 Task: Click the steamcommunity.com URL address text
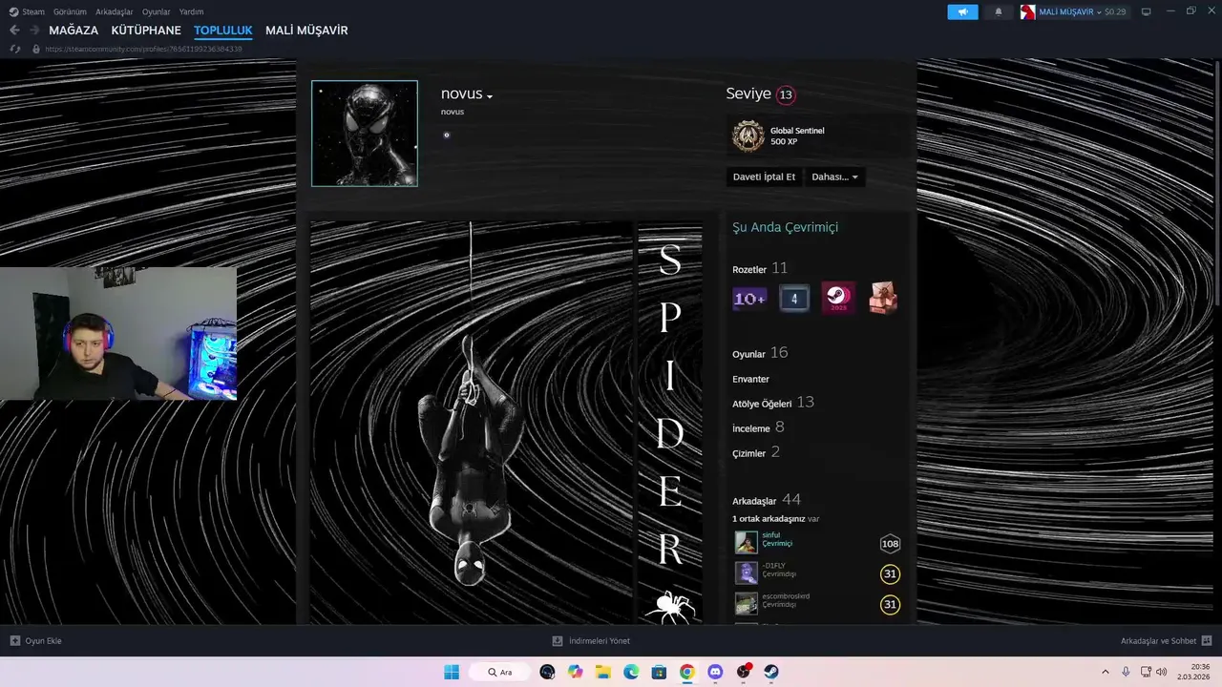point(143,49)
